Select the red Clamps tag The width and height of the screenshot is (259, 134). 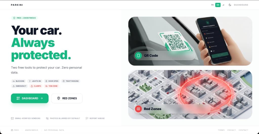36,86
